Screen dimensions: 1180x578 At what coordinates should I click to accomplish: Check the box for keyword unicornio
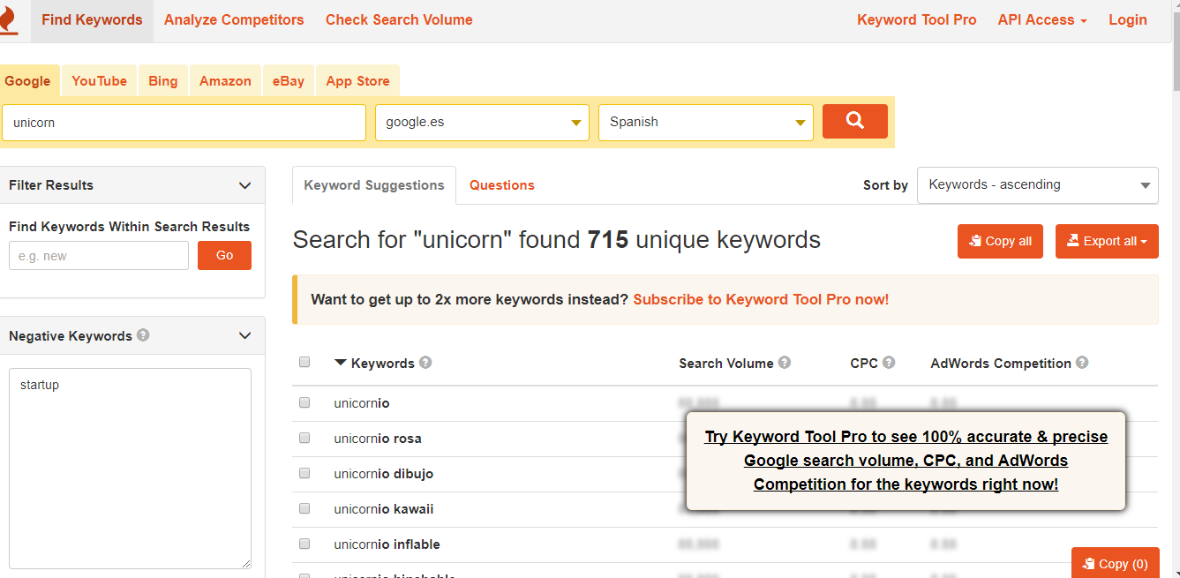click(x=304, y=402)
